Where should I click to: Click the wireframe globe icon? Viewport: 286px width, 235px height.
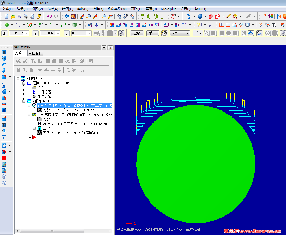189,16
